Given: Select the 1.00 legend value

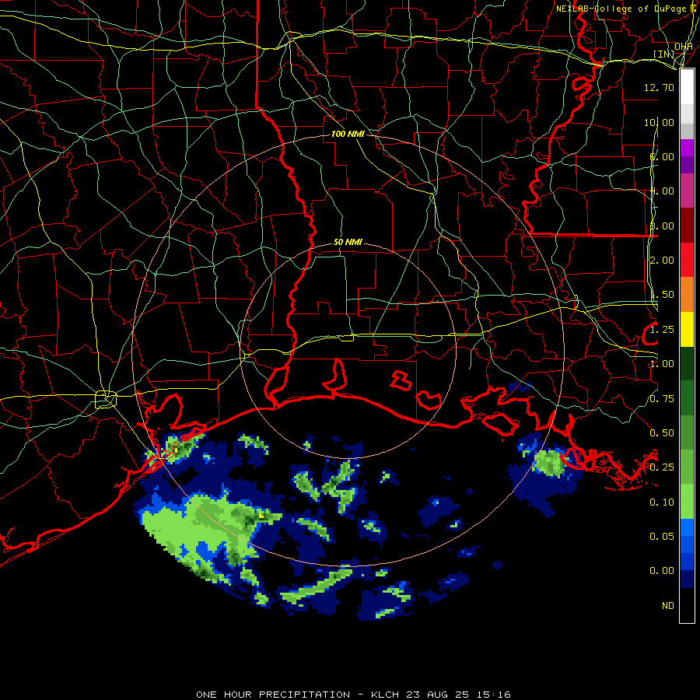Looking at the screenshot, I should (662, 364).
